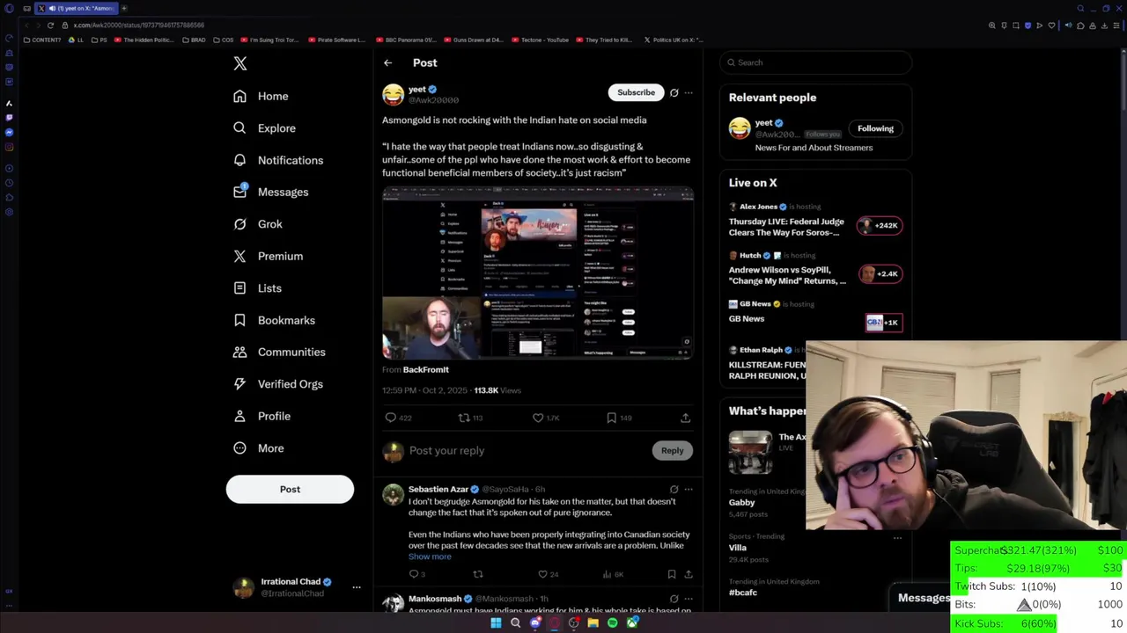Repost Sebastien Azar's reply
1127x633 pixels.
tap(478, 574)
